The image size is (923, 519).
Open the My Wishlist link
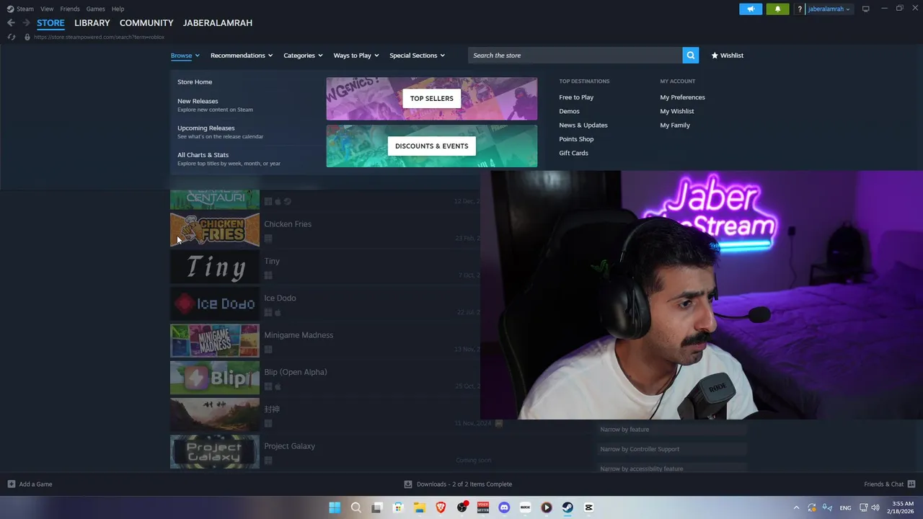point(676,111)
